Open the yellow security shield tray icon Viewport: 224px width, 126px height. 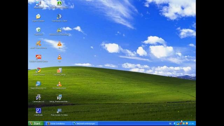(184, 124)
